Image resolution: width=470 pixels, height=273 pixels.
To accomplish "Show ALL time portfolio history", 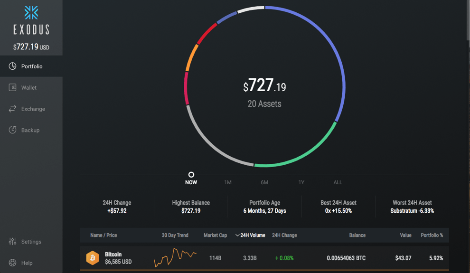I will click(x=338, y=182).
